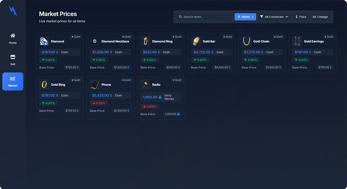This screenshot has height=189, width=347.
Task: Click the Gold Earrings card title
Action: click(x=314, y=41)
